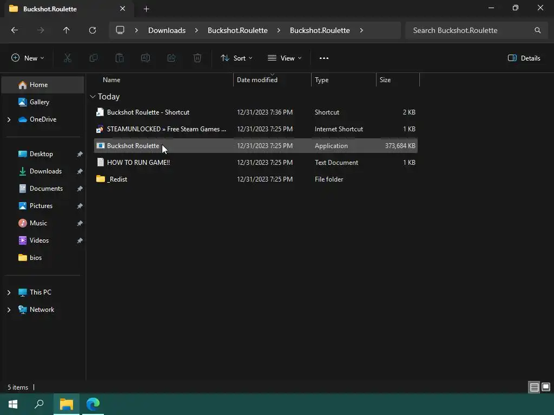Viewport: 554px width, 415px height.
Task: Select STEAMUNLOCKED internet shortcut file
Action: [x=256, y=129]
